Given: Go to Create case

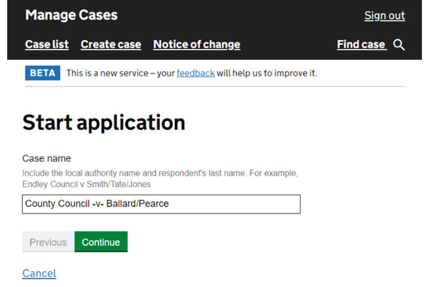Looking at the screenshot, I should click(x=111, y=44).
